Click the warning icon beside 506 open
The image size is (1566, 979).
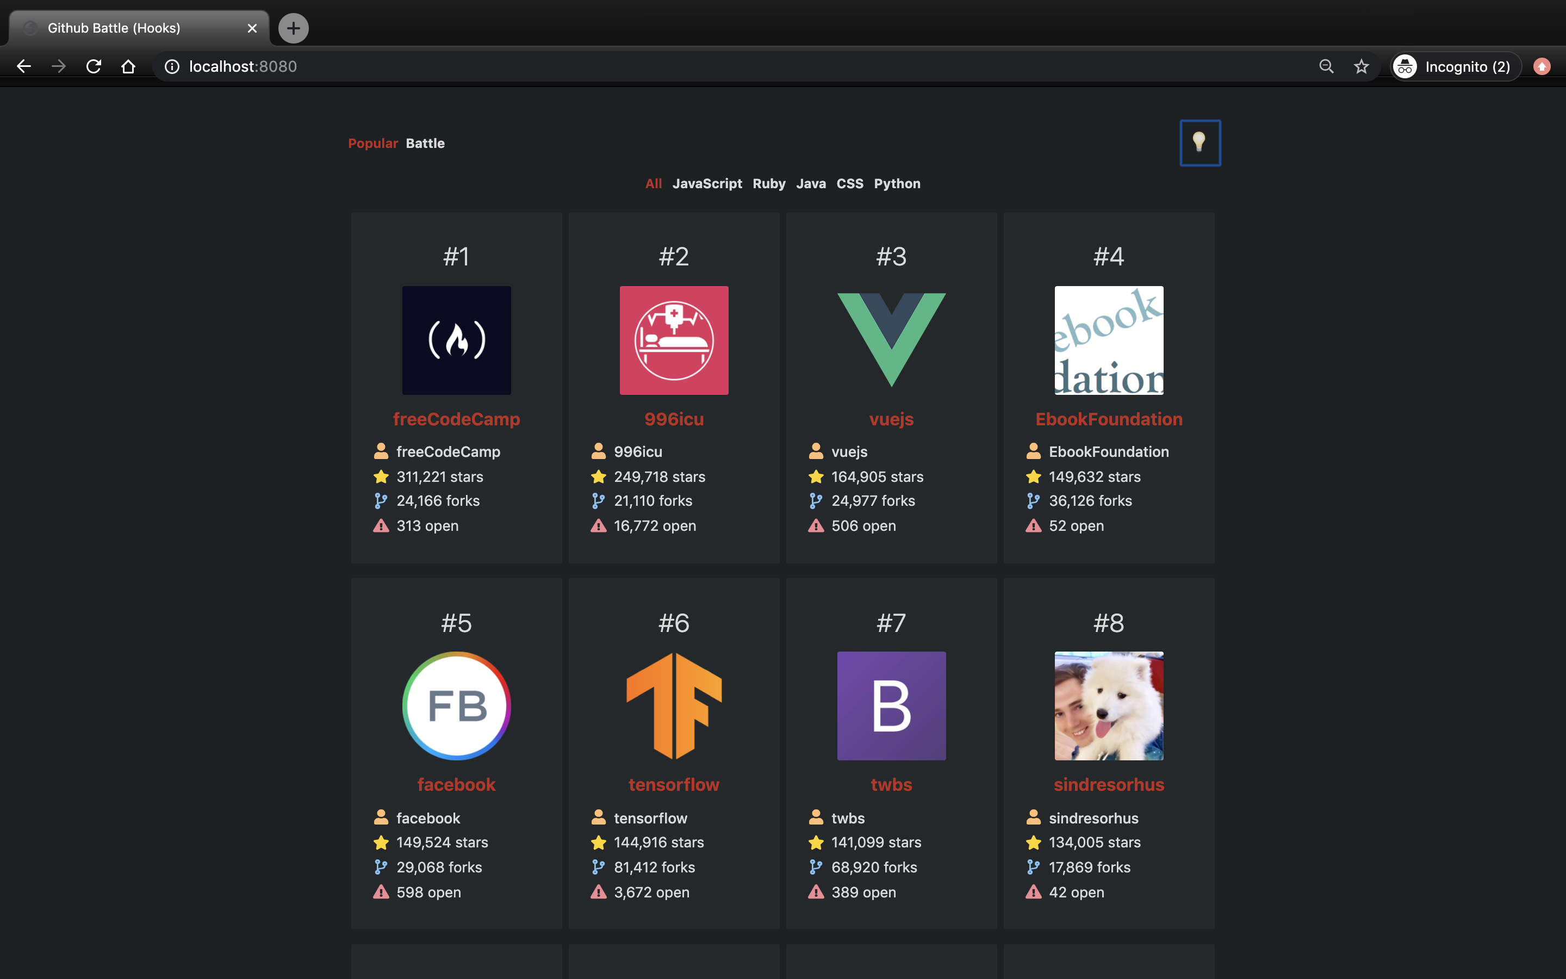pyautogui.click(x=816, y=526)
